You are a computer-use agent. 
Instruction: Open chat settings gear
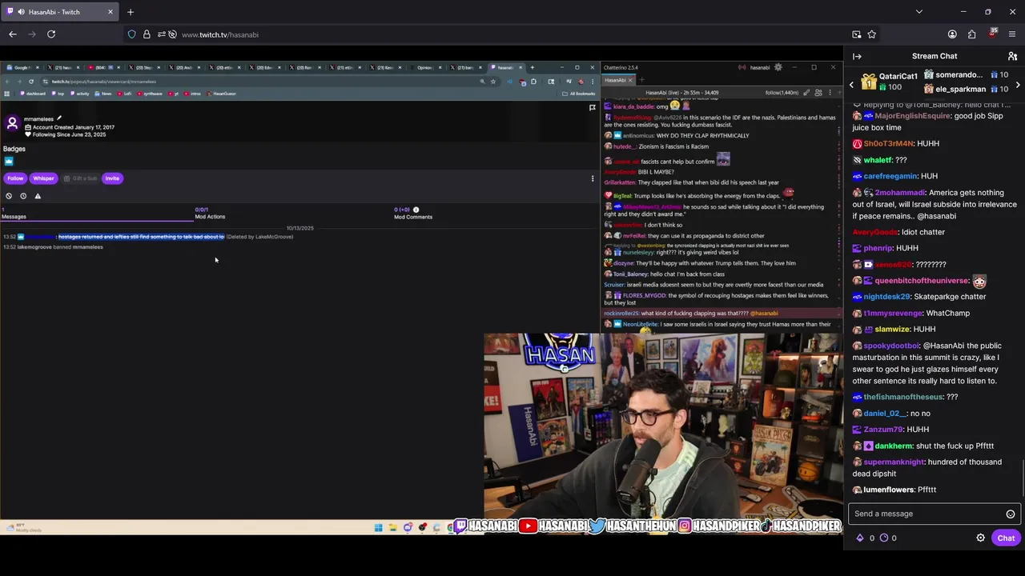980,538
